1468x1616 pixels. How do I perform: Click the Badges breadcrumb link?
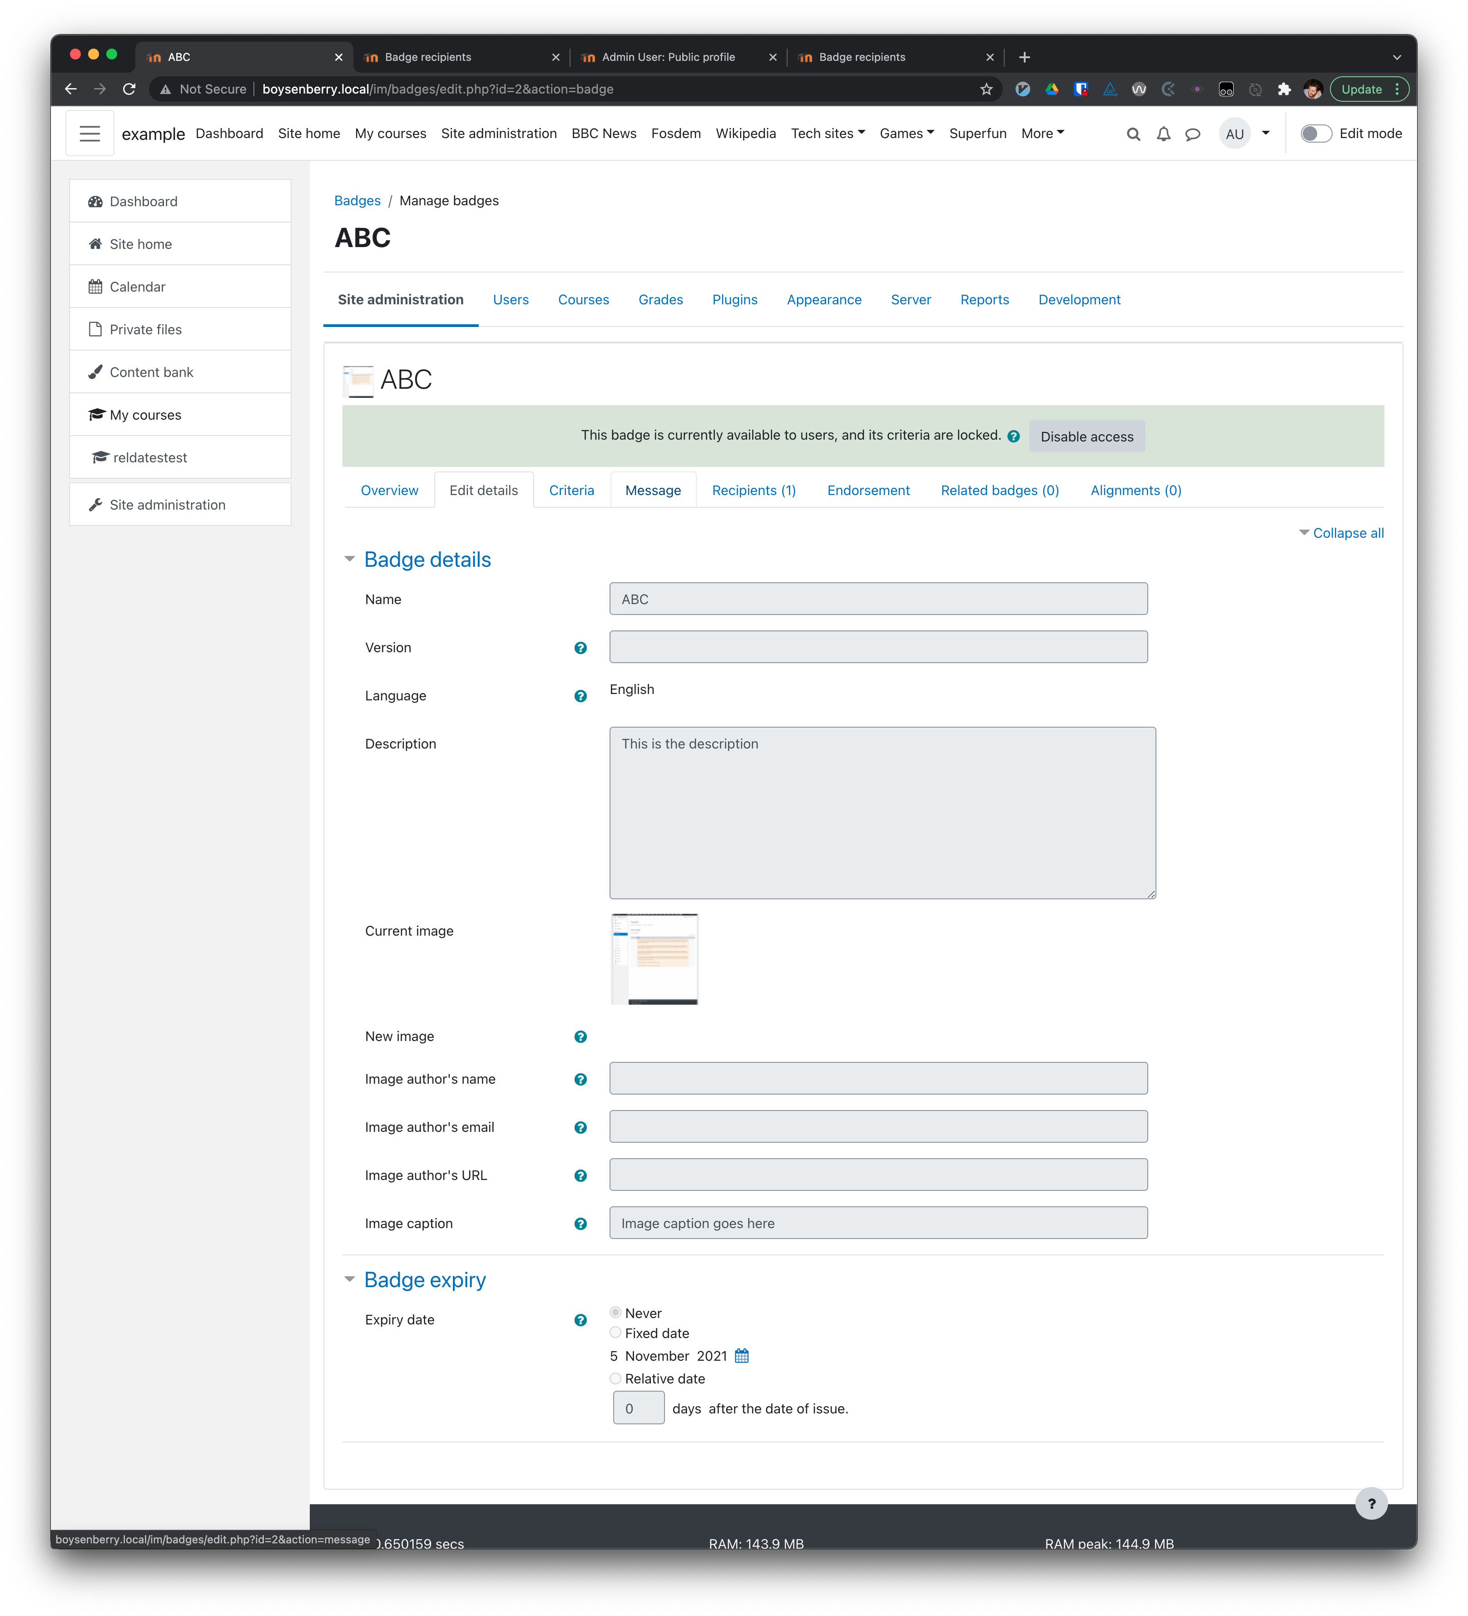click(357, 200)
